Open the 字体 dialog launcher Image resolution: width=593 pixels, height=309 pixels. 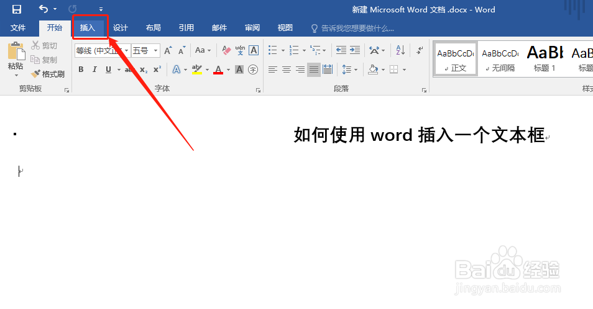[258, 90]
